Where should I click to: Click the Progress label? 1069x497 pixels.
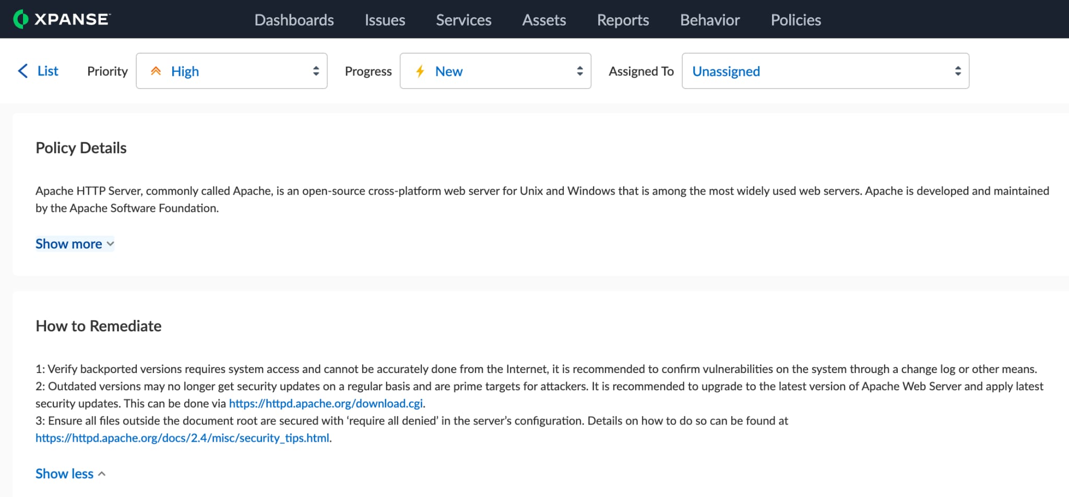[368, 71]
